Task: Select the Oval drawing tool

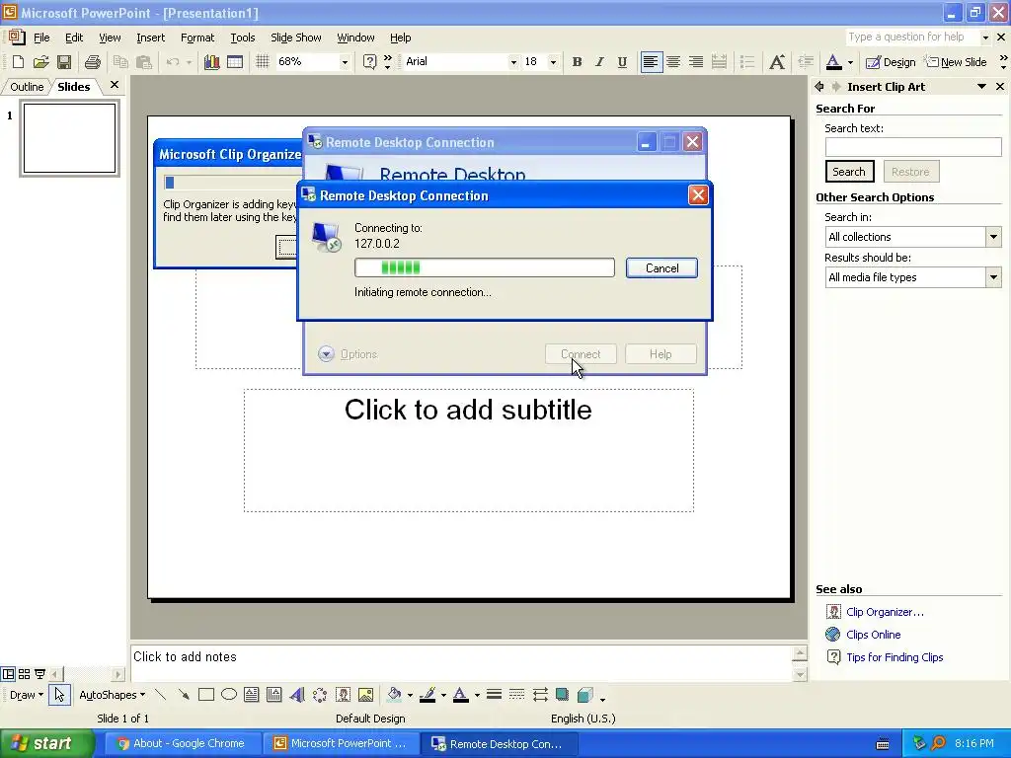Action: 229,695
